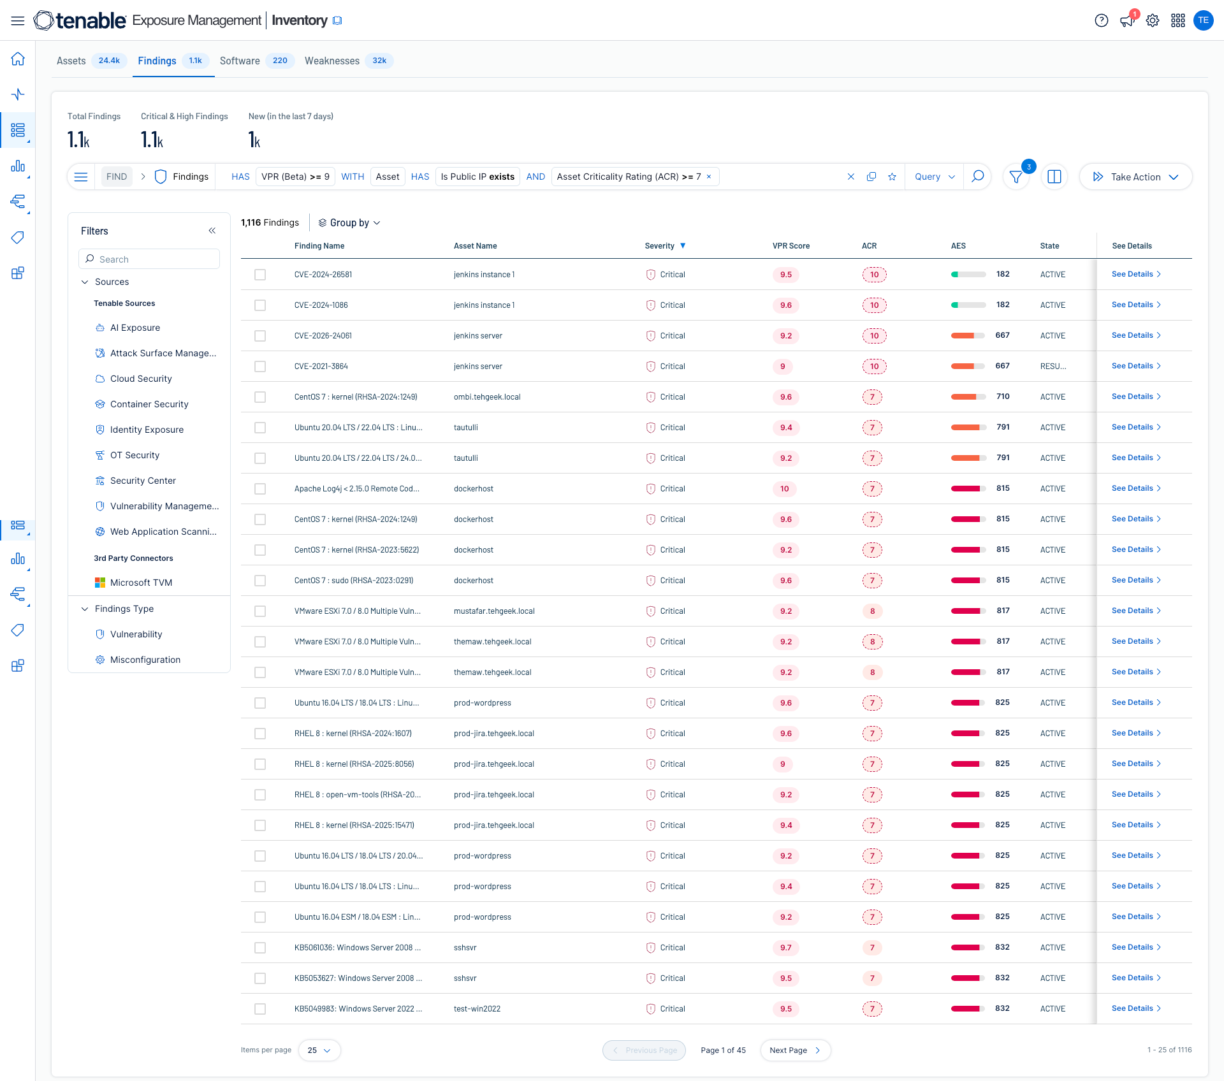Go to Next Page
The height and width of the screenshot is (1081, 1224).
point(794,1050)
